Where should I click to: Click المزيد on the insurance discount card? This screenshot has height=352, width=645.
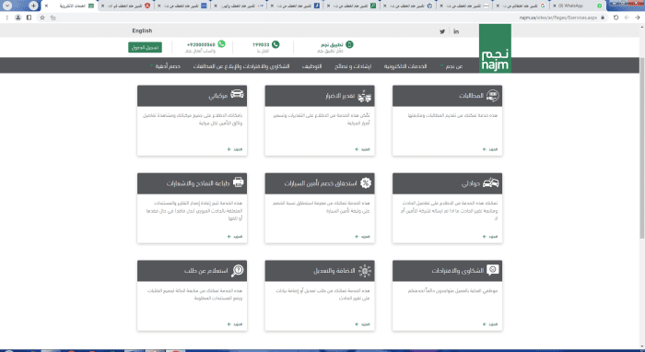pos(363,237)
